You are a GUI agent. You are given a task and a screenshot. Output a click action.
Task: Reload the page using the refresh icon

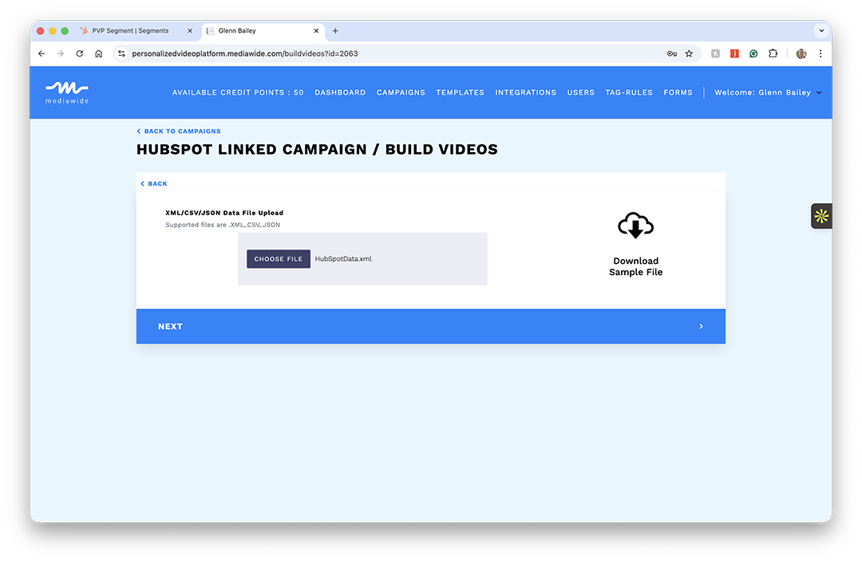(x=79, y=53)
